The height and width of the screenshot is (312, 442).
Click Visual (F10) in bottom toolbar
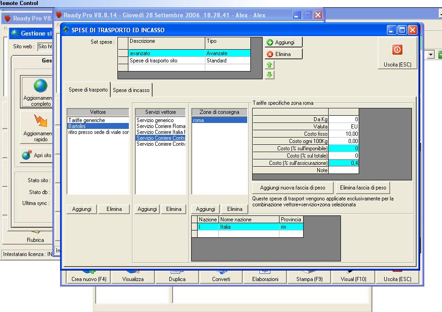tap(353, 277)
